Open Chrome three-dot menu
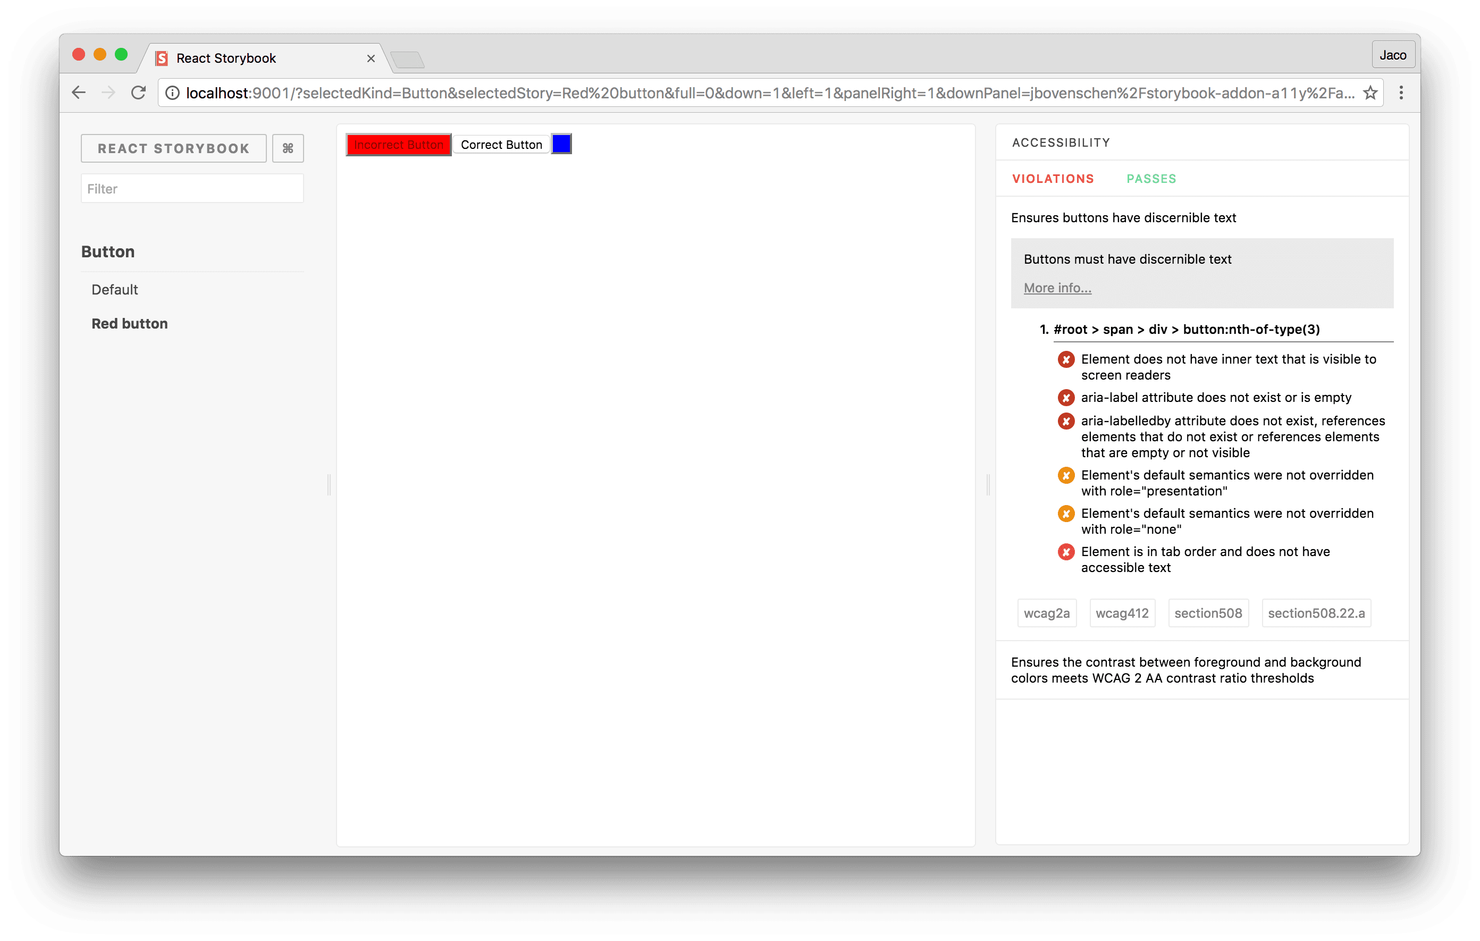The width and height of the screenshot is (1480, 941). [1401, 93]
